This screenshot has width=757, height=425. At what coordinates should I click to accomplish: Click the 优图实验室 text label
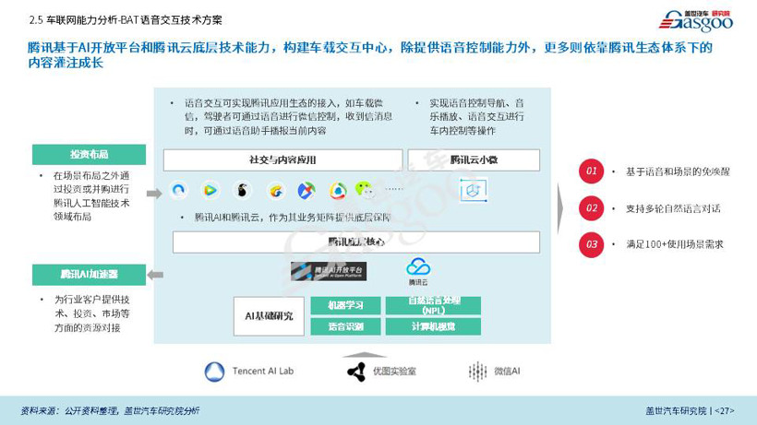point(394,372)
